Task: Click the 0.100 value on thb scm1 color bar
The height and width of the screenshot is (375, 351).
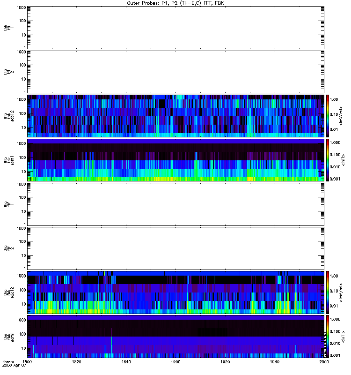Action: pyautogui.click(x=335, y=155)
